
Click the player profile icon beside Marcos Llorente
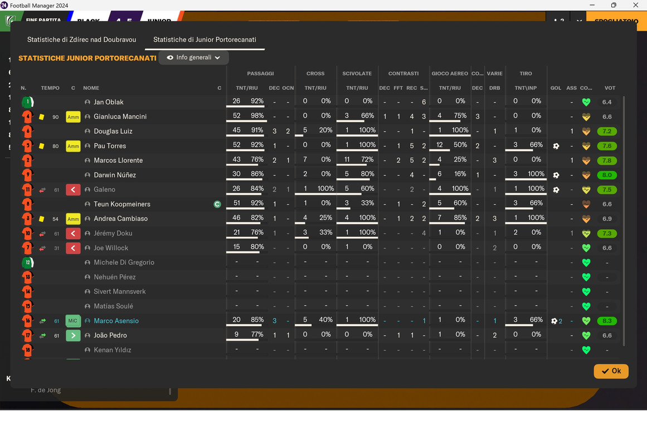click(x=87, y=161)
